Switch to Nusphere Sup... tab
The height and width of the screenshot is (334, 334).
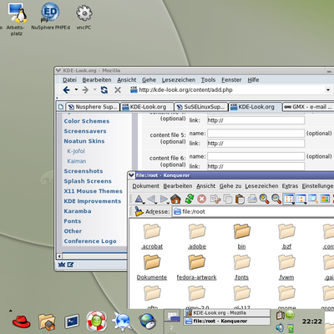click(x=93, y=107)
